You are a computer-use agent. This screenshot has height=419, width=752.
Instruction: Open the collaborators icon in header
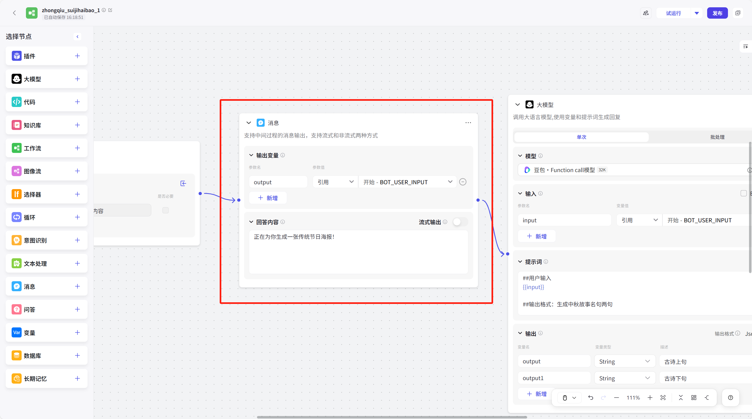click(x=646, y=13)
